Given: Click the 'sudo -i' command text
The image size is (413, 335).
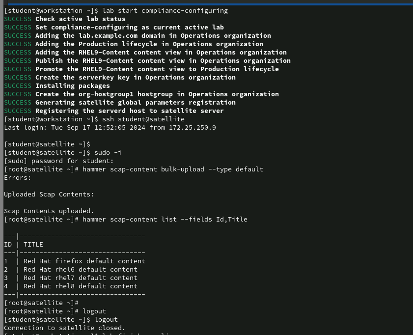Looking at the screenshot, I should (108, 152).
